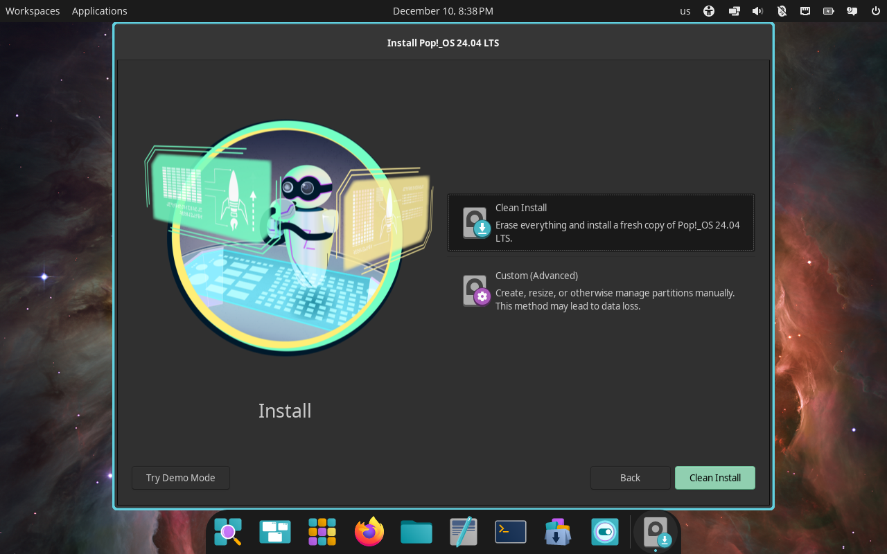Image resolution: width=887 pixels, height=554 pixels.
Task: Click the us keyboard layout indicator
Action: click(685, 10)
